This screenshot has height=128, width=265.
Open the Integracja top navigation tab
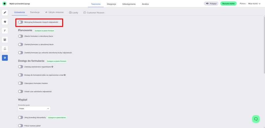pyautogui.click(x=111, y=4)
